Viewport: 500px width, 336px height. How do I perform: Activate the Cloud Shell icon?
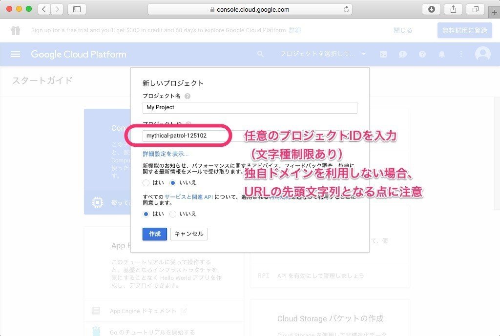tap(383, 54)
